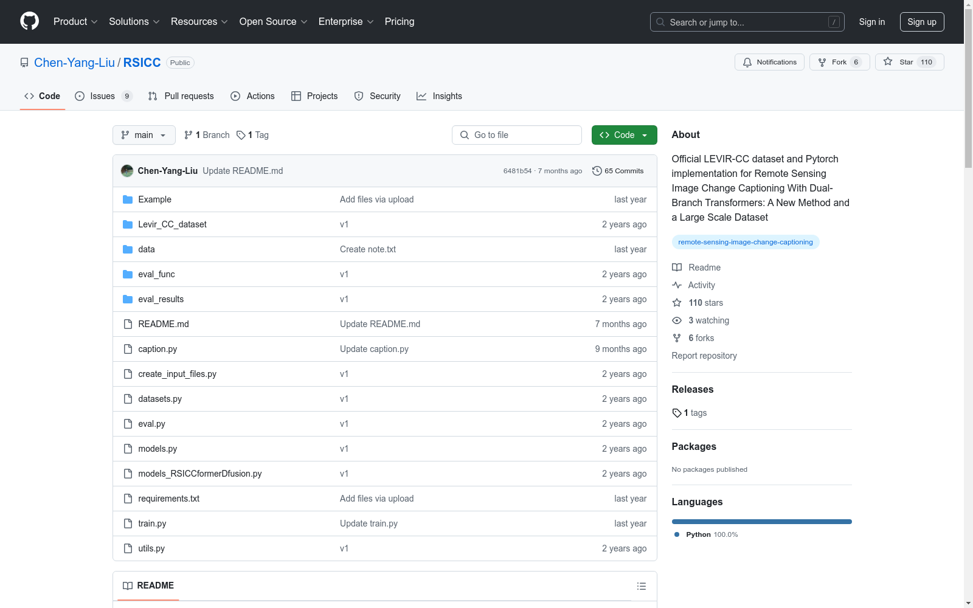Open the Example folder icon
The height and width of the screenshot is (608, 973).
128,199
